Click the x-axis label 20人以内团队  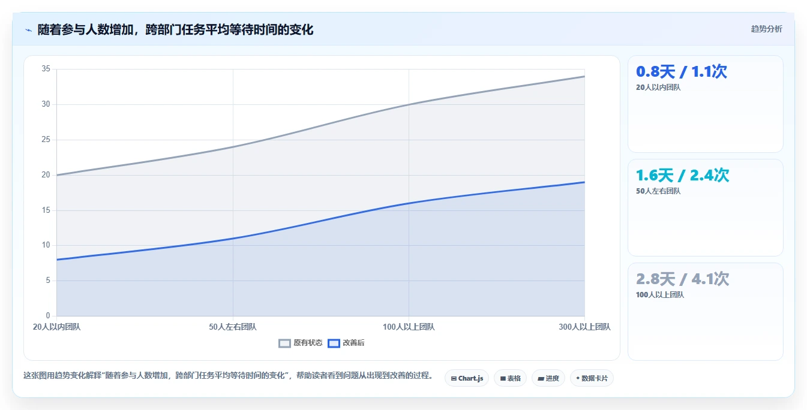pyautogui.click(x=56, y=327)
